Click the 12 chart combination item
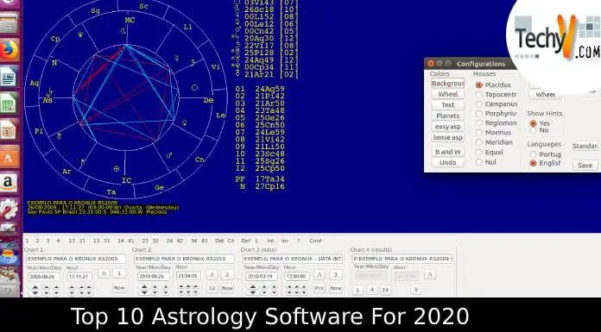This screenshot has height=332, width=601. point(72,241)
